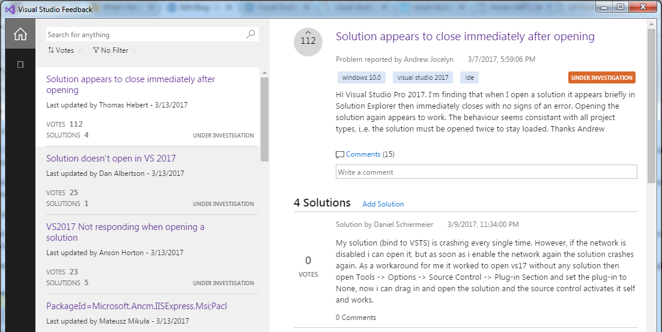This screenshot has height=332, width=662.
Task: Click the orange UNDER INVESTIGATION badge
Action: [x=601, y=77]
